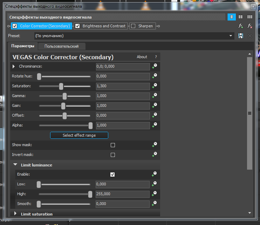Uncheck the Limit luminance Enable checkbox

coord(112,175)
